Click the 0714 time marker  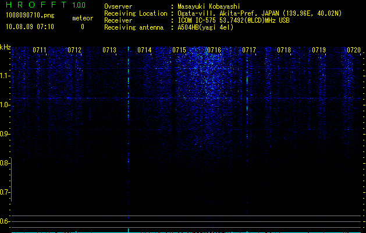click(144, 50)
